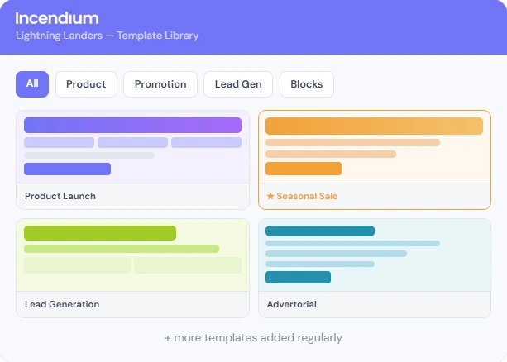Click the Lead Generation label
Image resolution: width=507 pixels, height=362 pixels.
point(62,304)
